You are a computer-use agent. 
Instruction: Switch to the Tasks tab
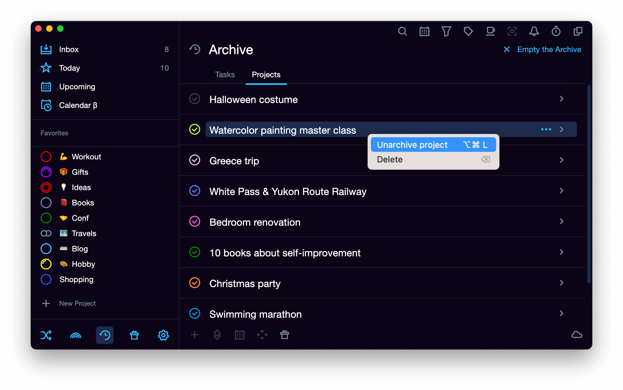click(225, 74)
